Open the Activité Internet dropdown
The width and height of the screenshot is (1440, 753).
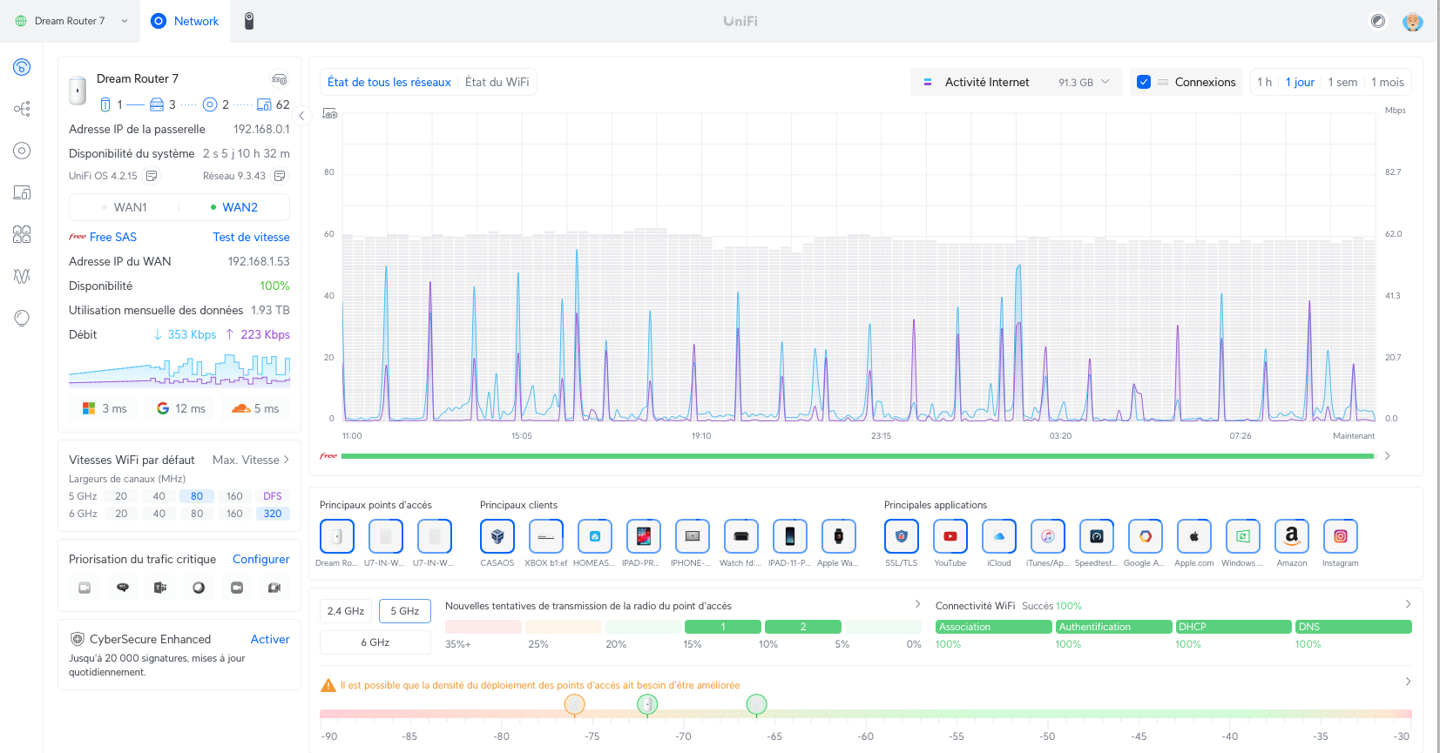[1016, 82]
